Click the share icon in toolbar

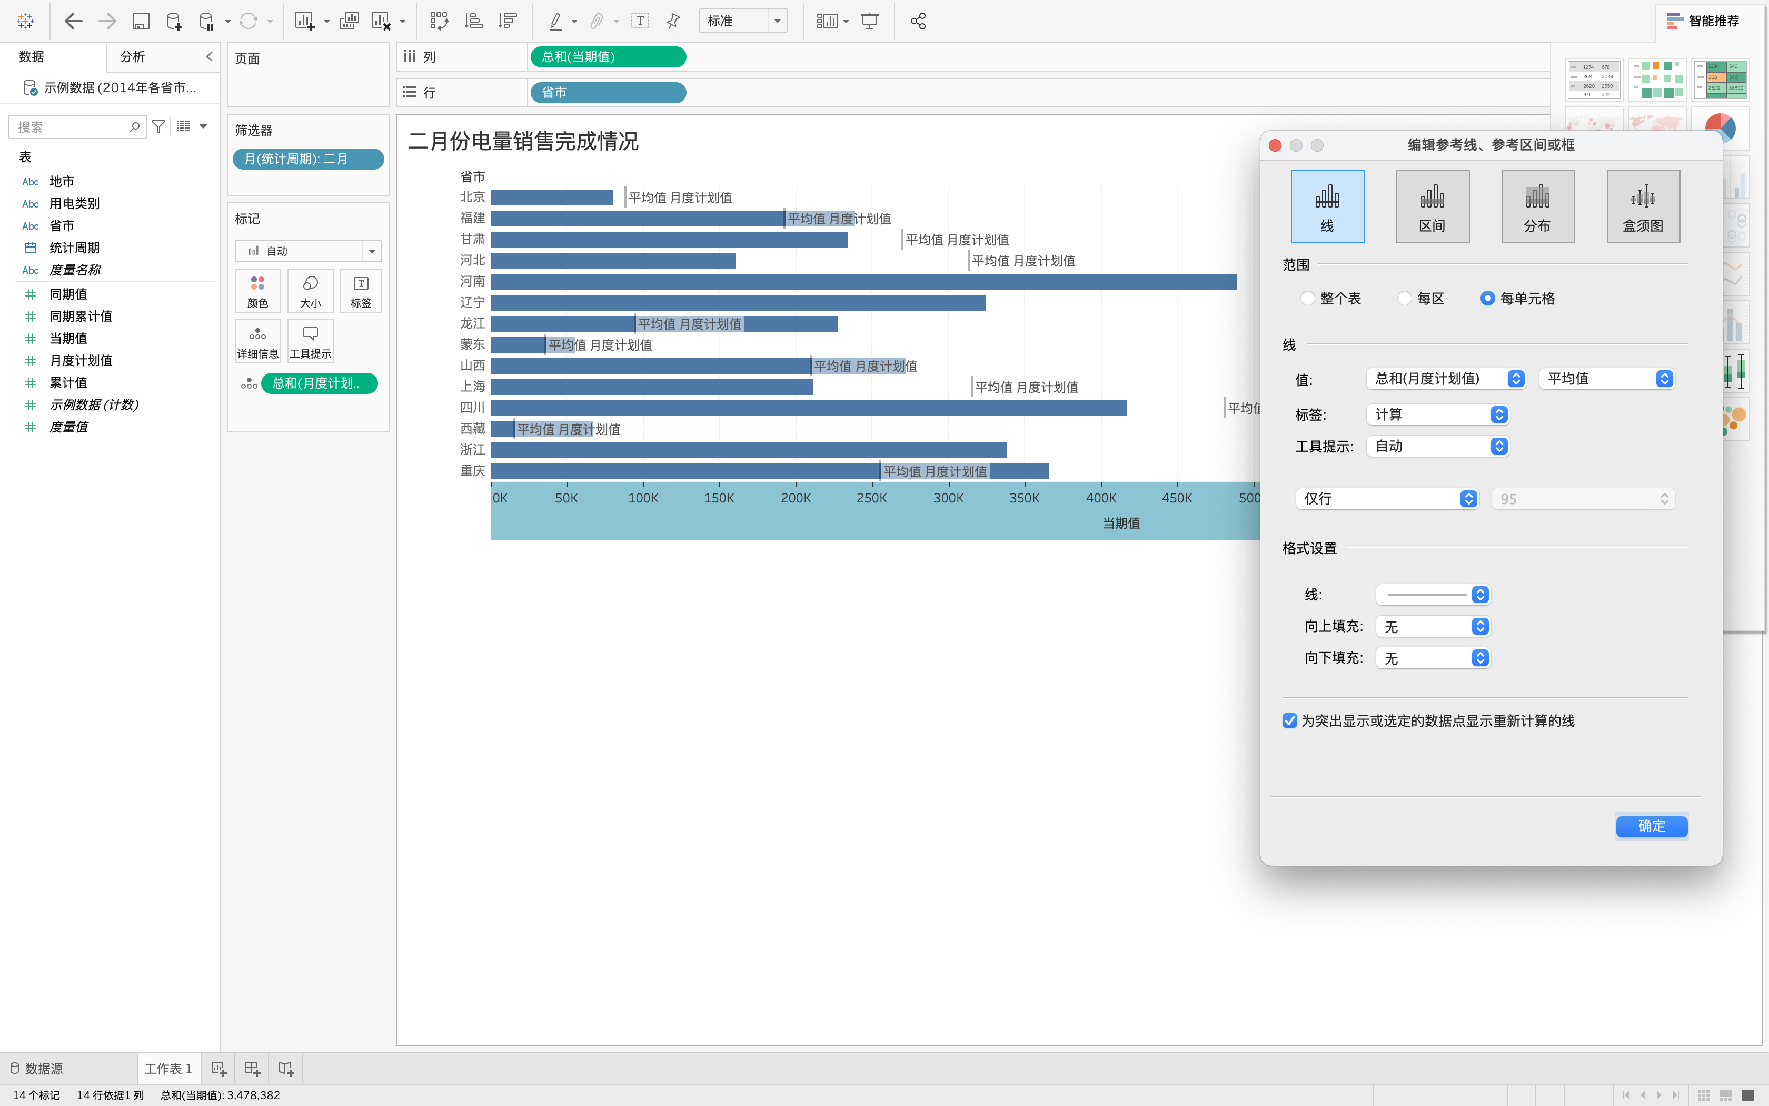[918, 21]
